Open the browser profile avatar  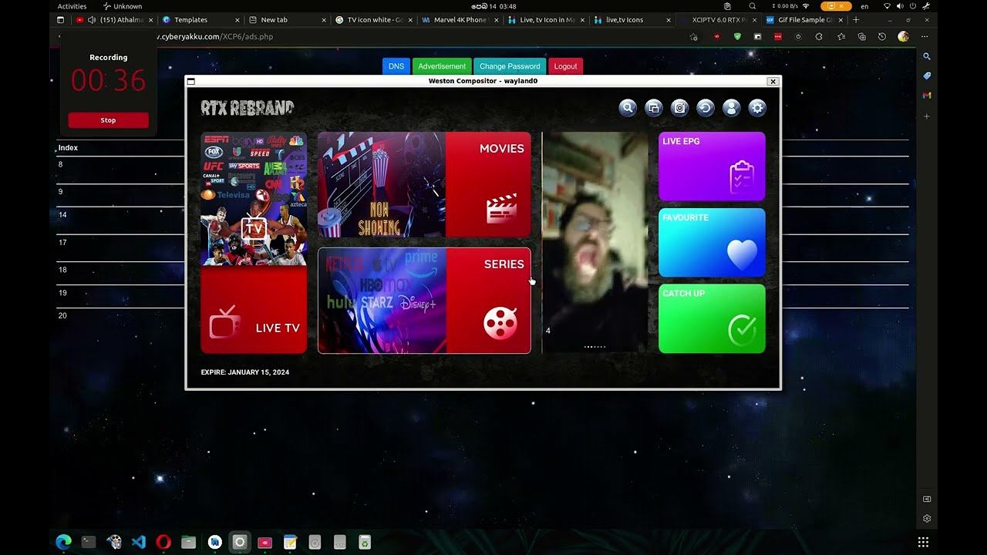click(903, 36)
